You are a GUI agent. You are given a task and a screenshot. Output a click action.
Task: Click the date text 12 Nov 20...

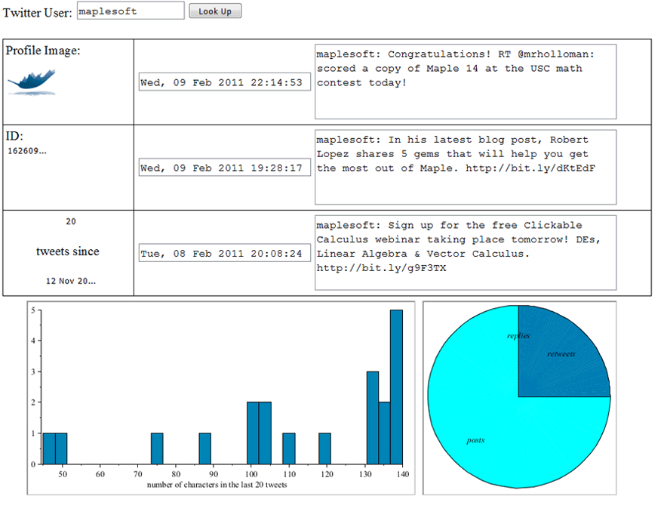(x=71, y=281)
